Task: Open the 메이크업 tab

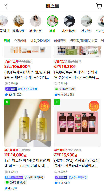Action: [60, 41]
